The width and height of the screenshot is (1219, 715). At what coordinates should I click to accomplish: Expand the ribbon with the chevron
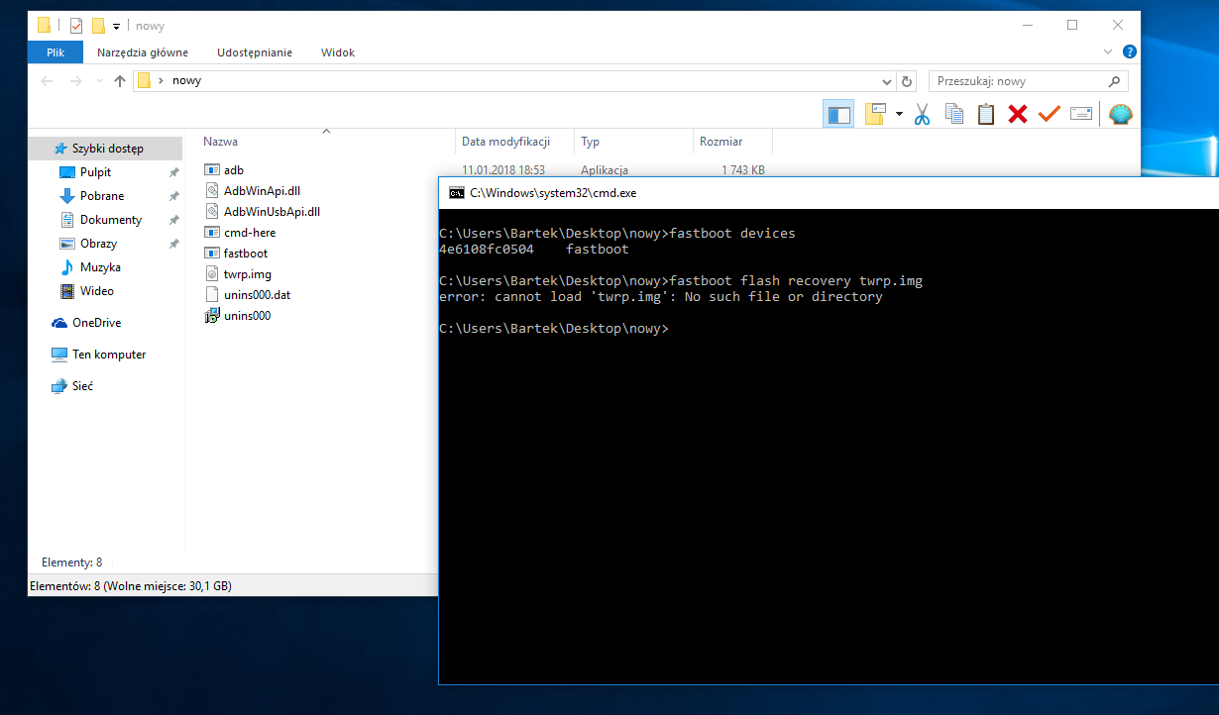pos(1107,52)
